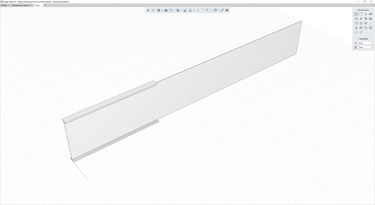This screenshot has width=375, height=205.
Task: Click the Параметры panel title
Action: coord(363,39)
